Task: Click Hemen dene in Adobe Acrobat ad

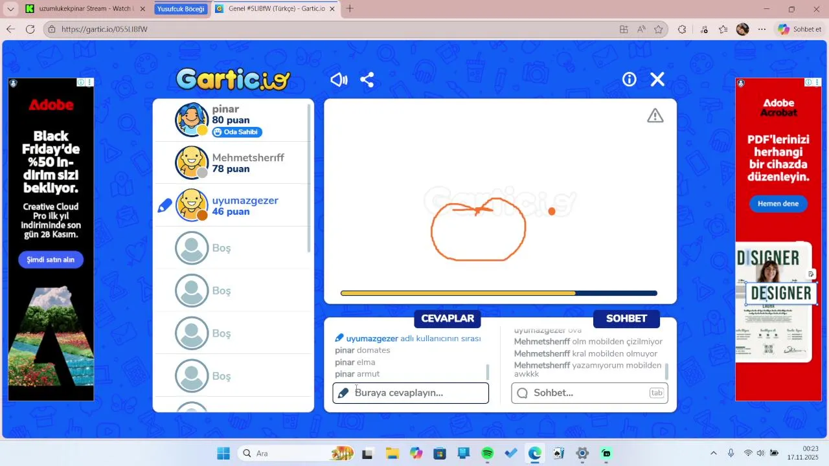Action: tap(778, 203)
